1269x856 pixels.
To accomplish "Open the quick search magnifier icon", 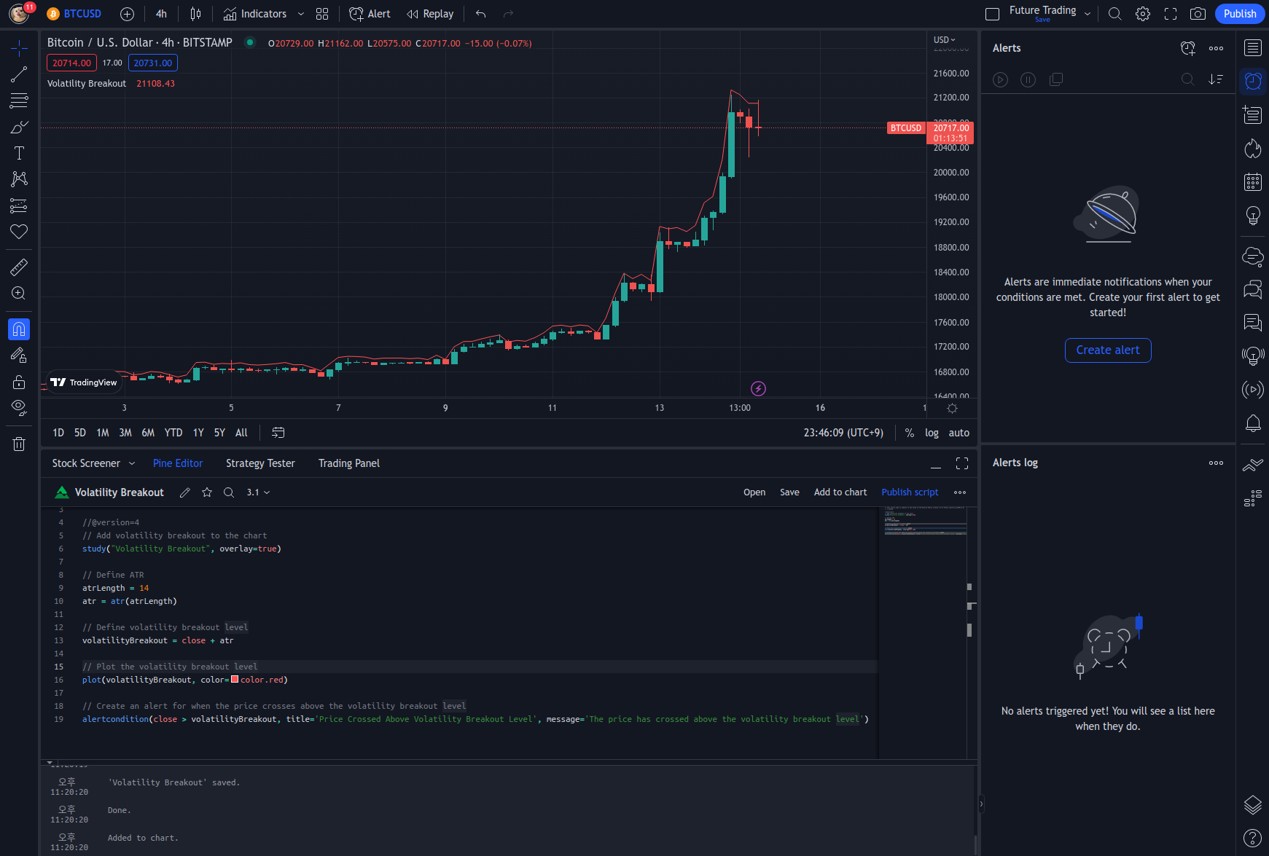I will click(1114, 14).
